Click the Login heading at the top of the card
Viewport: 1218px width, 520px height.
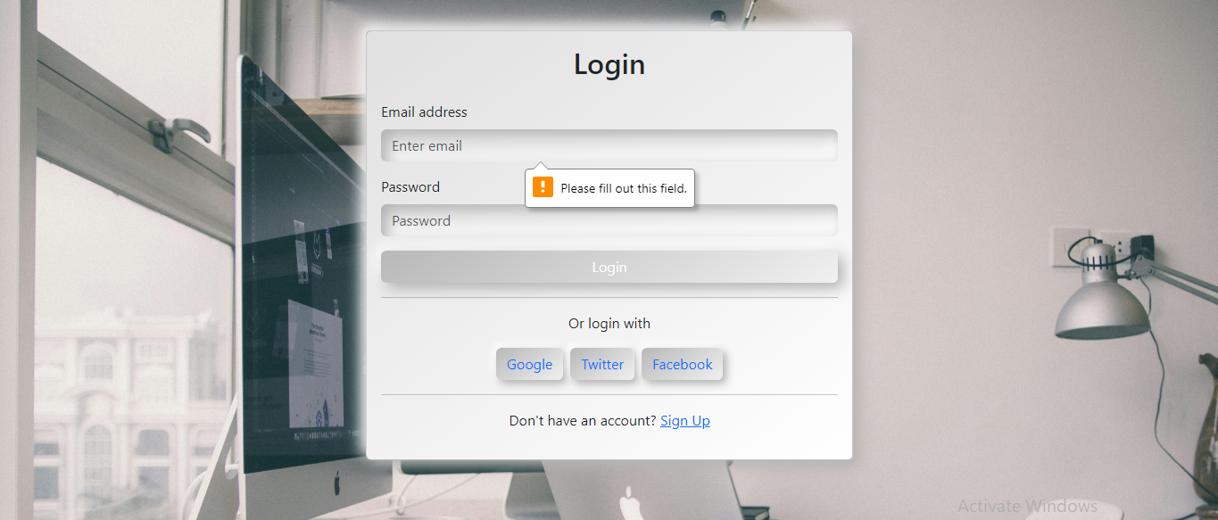(x=609, y=64)
